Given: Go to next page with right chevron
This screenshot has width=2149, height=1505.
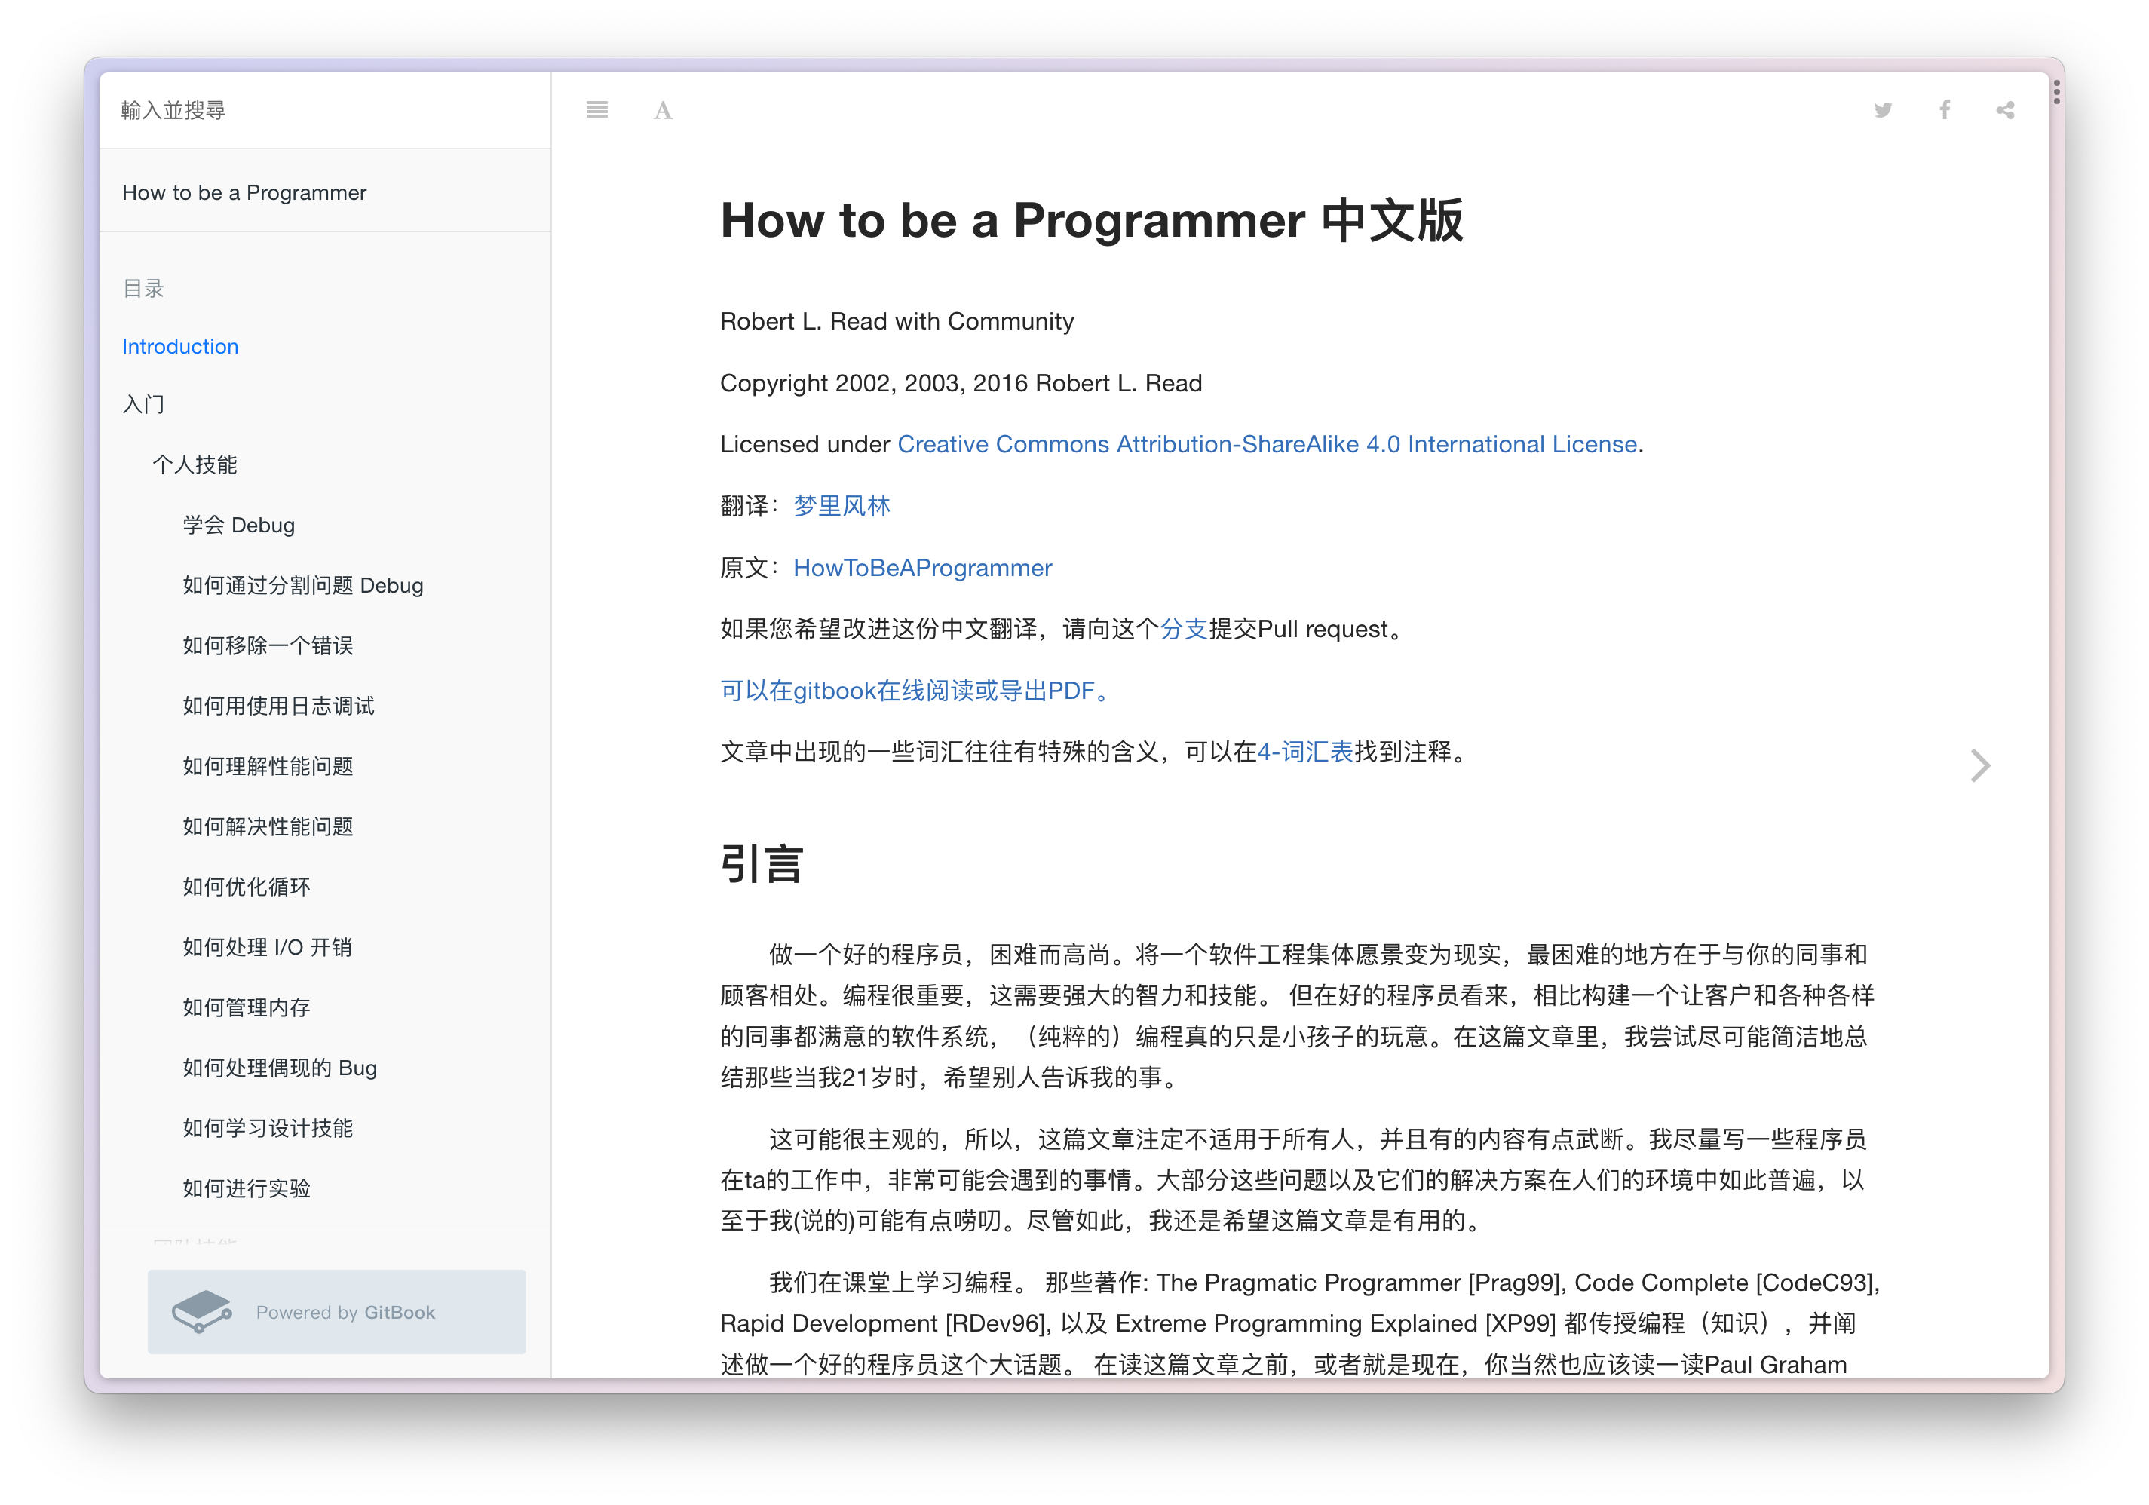Looking at the screenshot, I should 1979,765.
